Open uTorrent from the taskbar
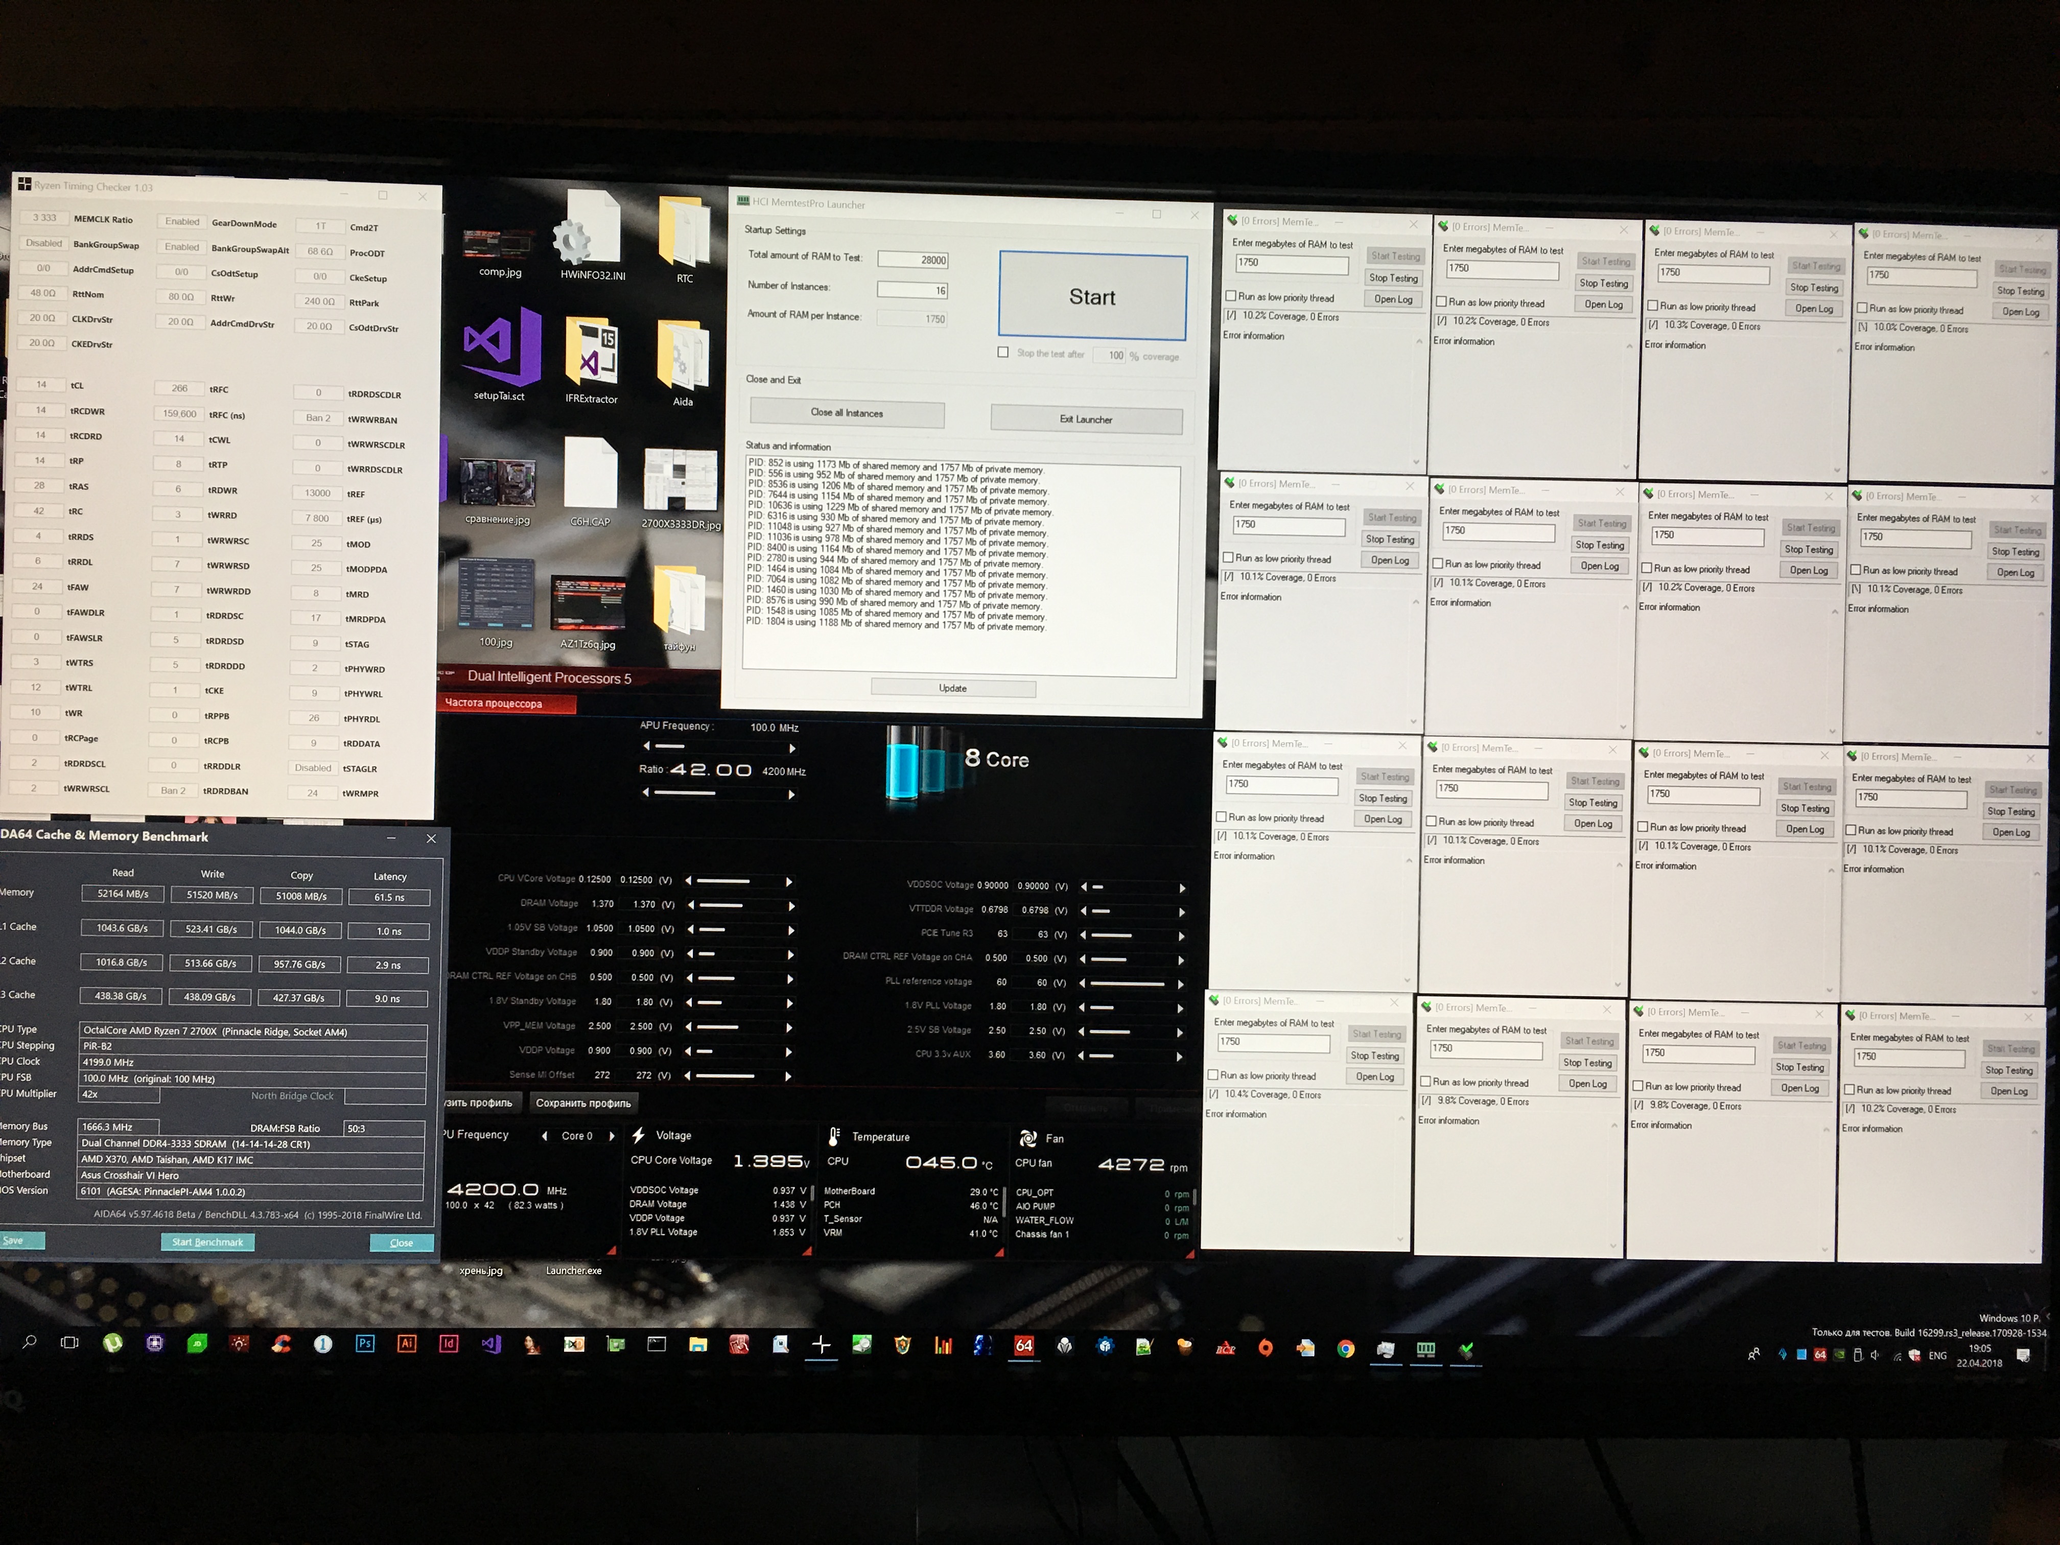Screen dimensions: 2060x1545 tap(113, 1343)
